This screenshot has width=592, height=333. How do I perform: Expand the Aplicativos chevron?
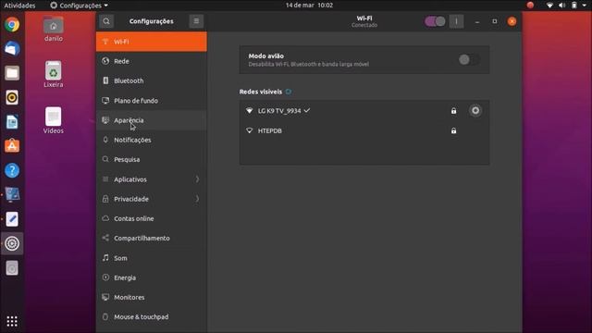coord(197,179)
